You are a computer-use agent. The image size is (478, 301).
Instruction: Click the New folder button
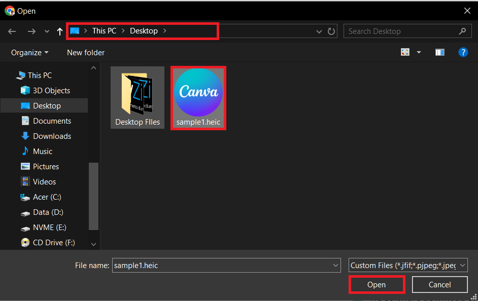pos(85,52)
